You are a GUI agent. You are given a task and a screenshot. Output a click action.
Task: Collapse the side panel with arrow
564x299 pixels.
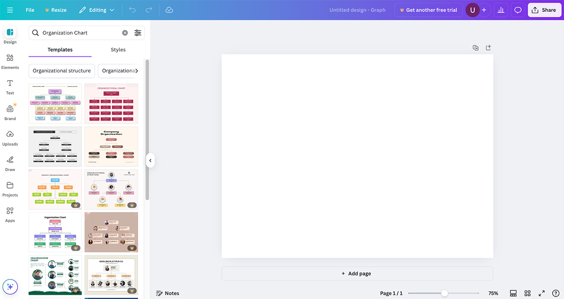tap(150, 160)
